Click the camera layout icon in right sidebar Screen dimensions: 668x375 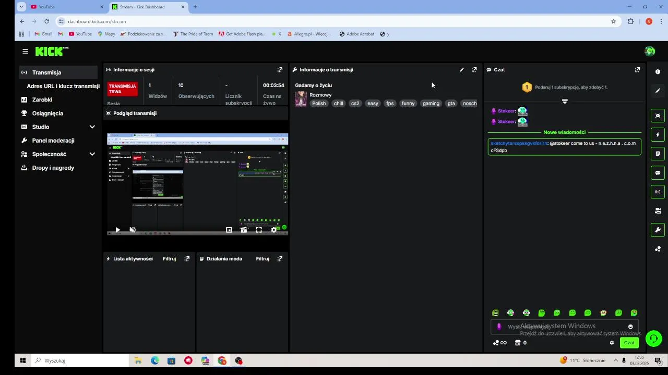pyautogui.click(x=658, y=211)
